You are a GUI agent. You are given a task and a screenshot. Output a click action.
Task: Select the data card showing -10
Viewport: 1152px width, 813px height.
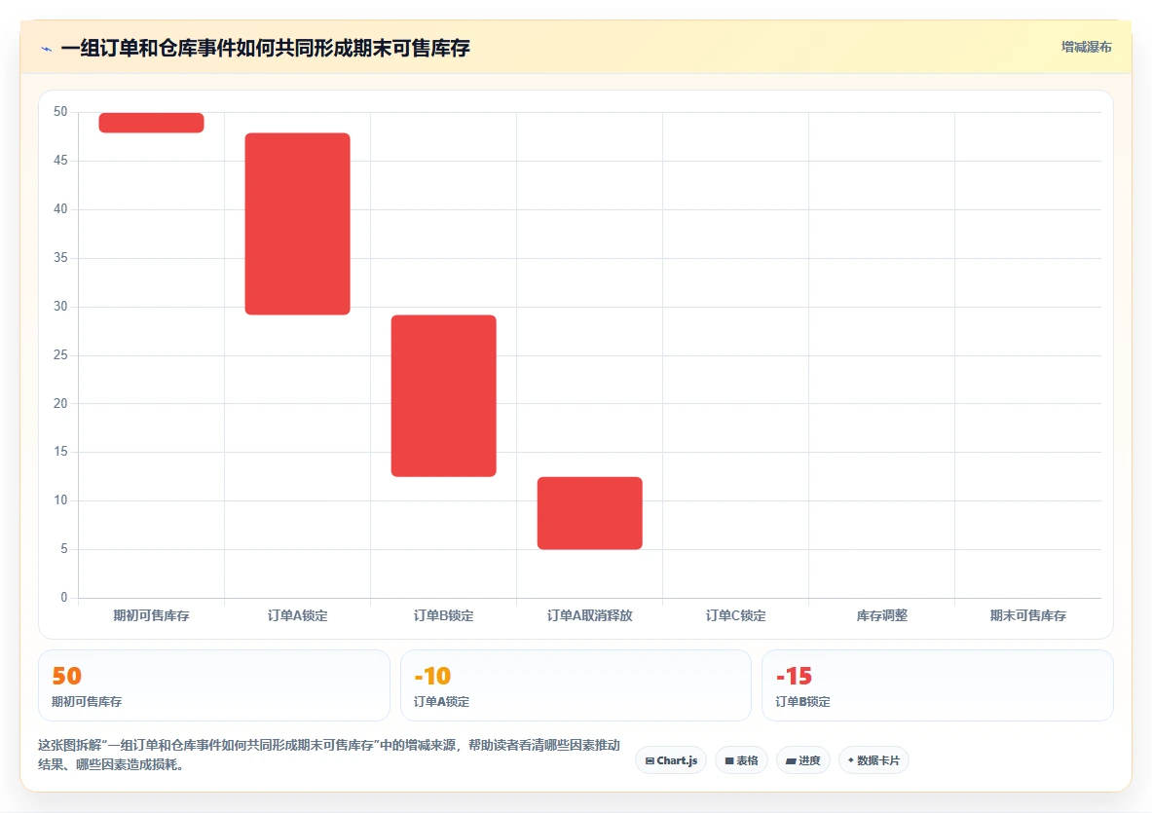[576, 685]
